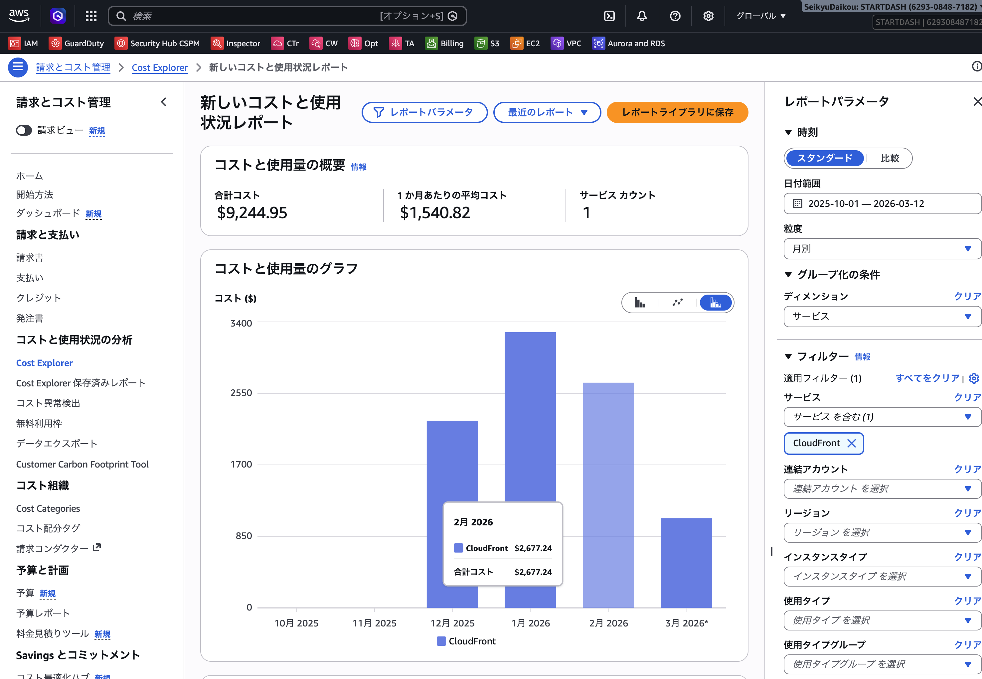Screen dimensions: 982x679
Task: Select the スタンダード time mode
Action: pyautogui.click(x=825, y=158)
